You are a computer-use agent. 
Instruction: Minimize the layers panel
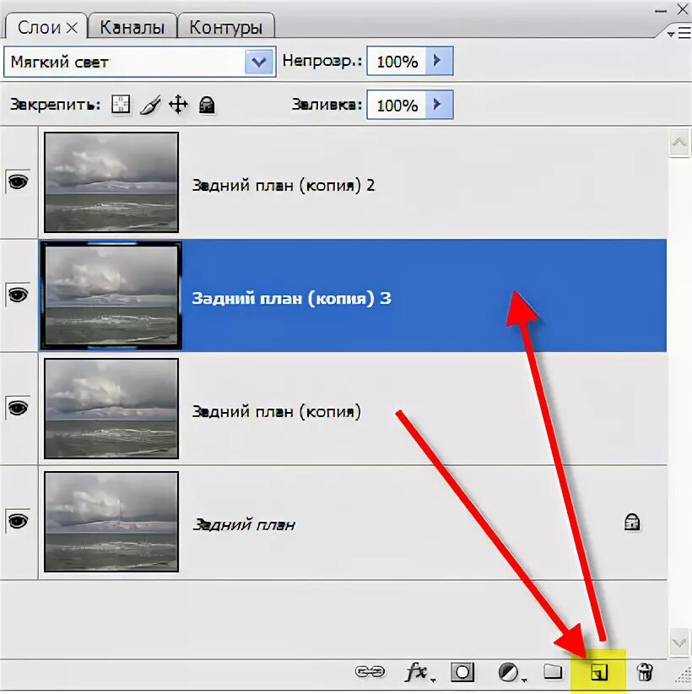(661, 10)
